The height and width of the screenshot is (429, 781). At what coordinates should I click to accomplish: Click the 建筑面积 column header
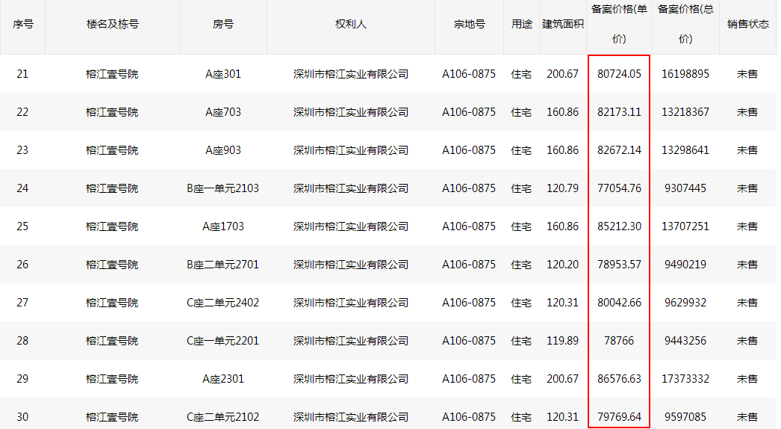click(562, 24)
